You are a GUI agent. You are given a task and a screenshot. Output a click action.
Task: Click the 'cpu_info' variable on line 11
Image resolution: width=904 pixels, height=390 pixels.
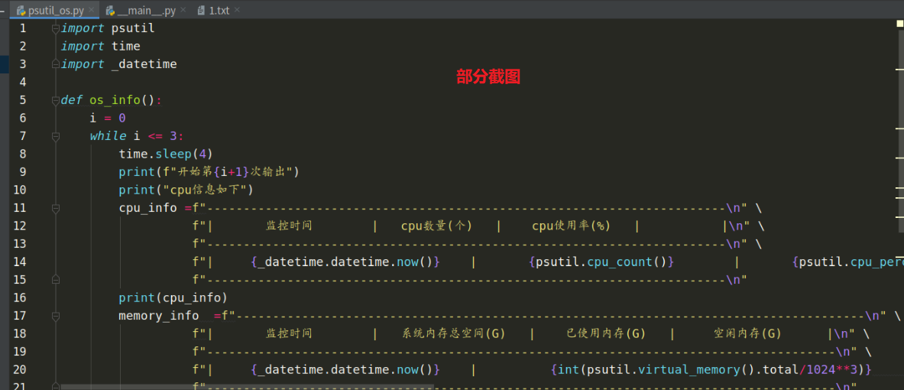[147, 208]
